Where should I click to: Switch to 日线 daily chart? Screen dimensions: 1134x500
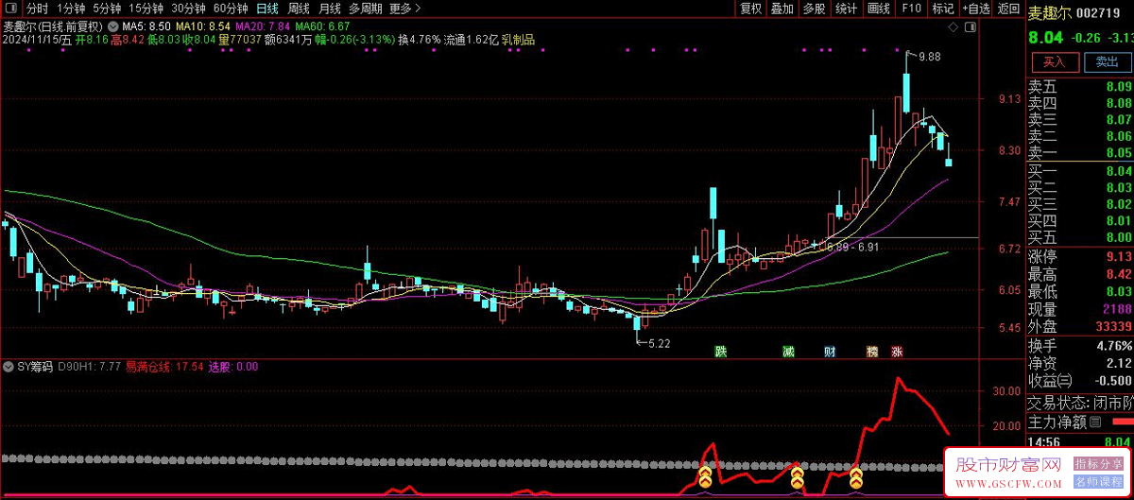click(267, 9)
